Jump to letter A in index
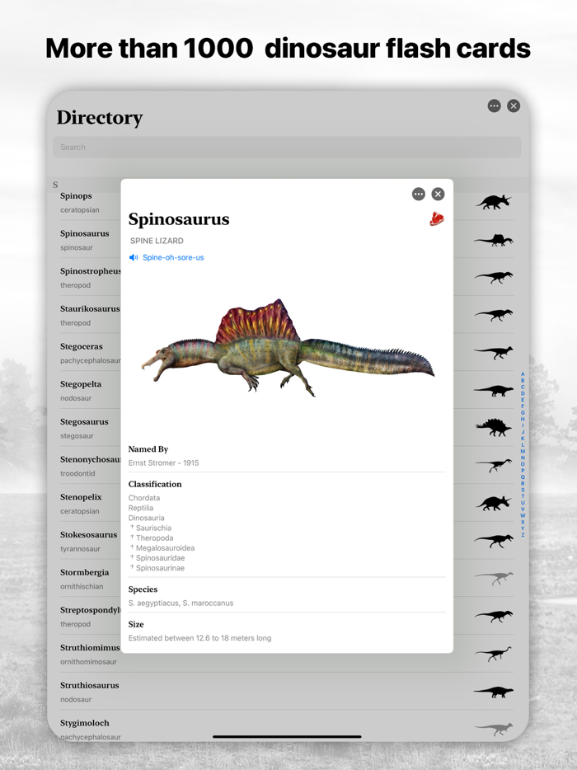This screenshot has width=577, height=770. [x=523, y=374]
